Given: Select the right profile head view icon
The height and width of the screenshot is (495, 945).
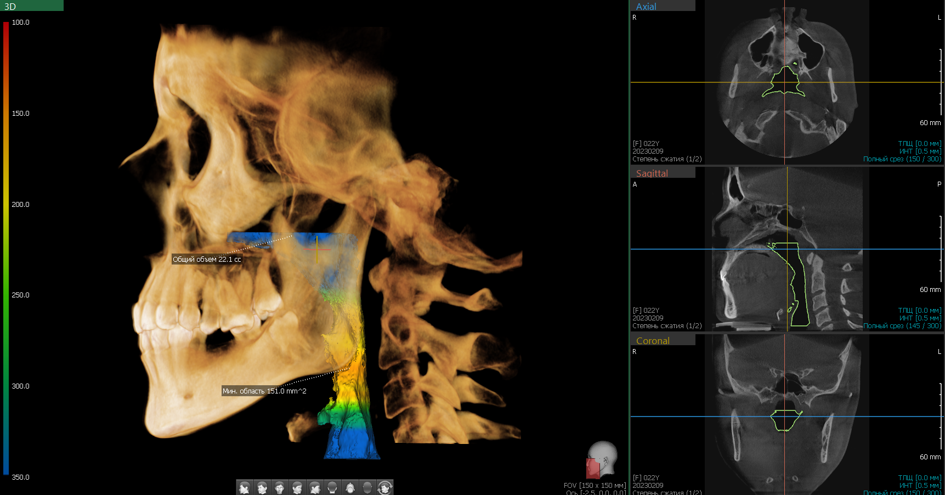Looking at the screenshot, I should point(315,487).
